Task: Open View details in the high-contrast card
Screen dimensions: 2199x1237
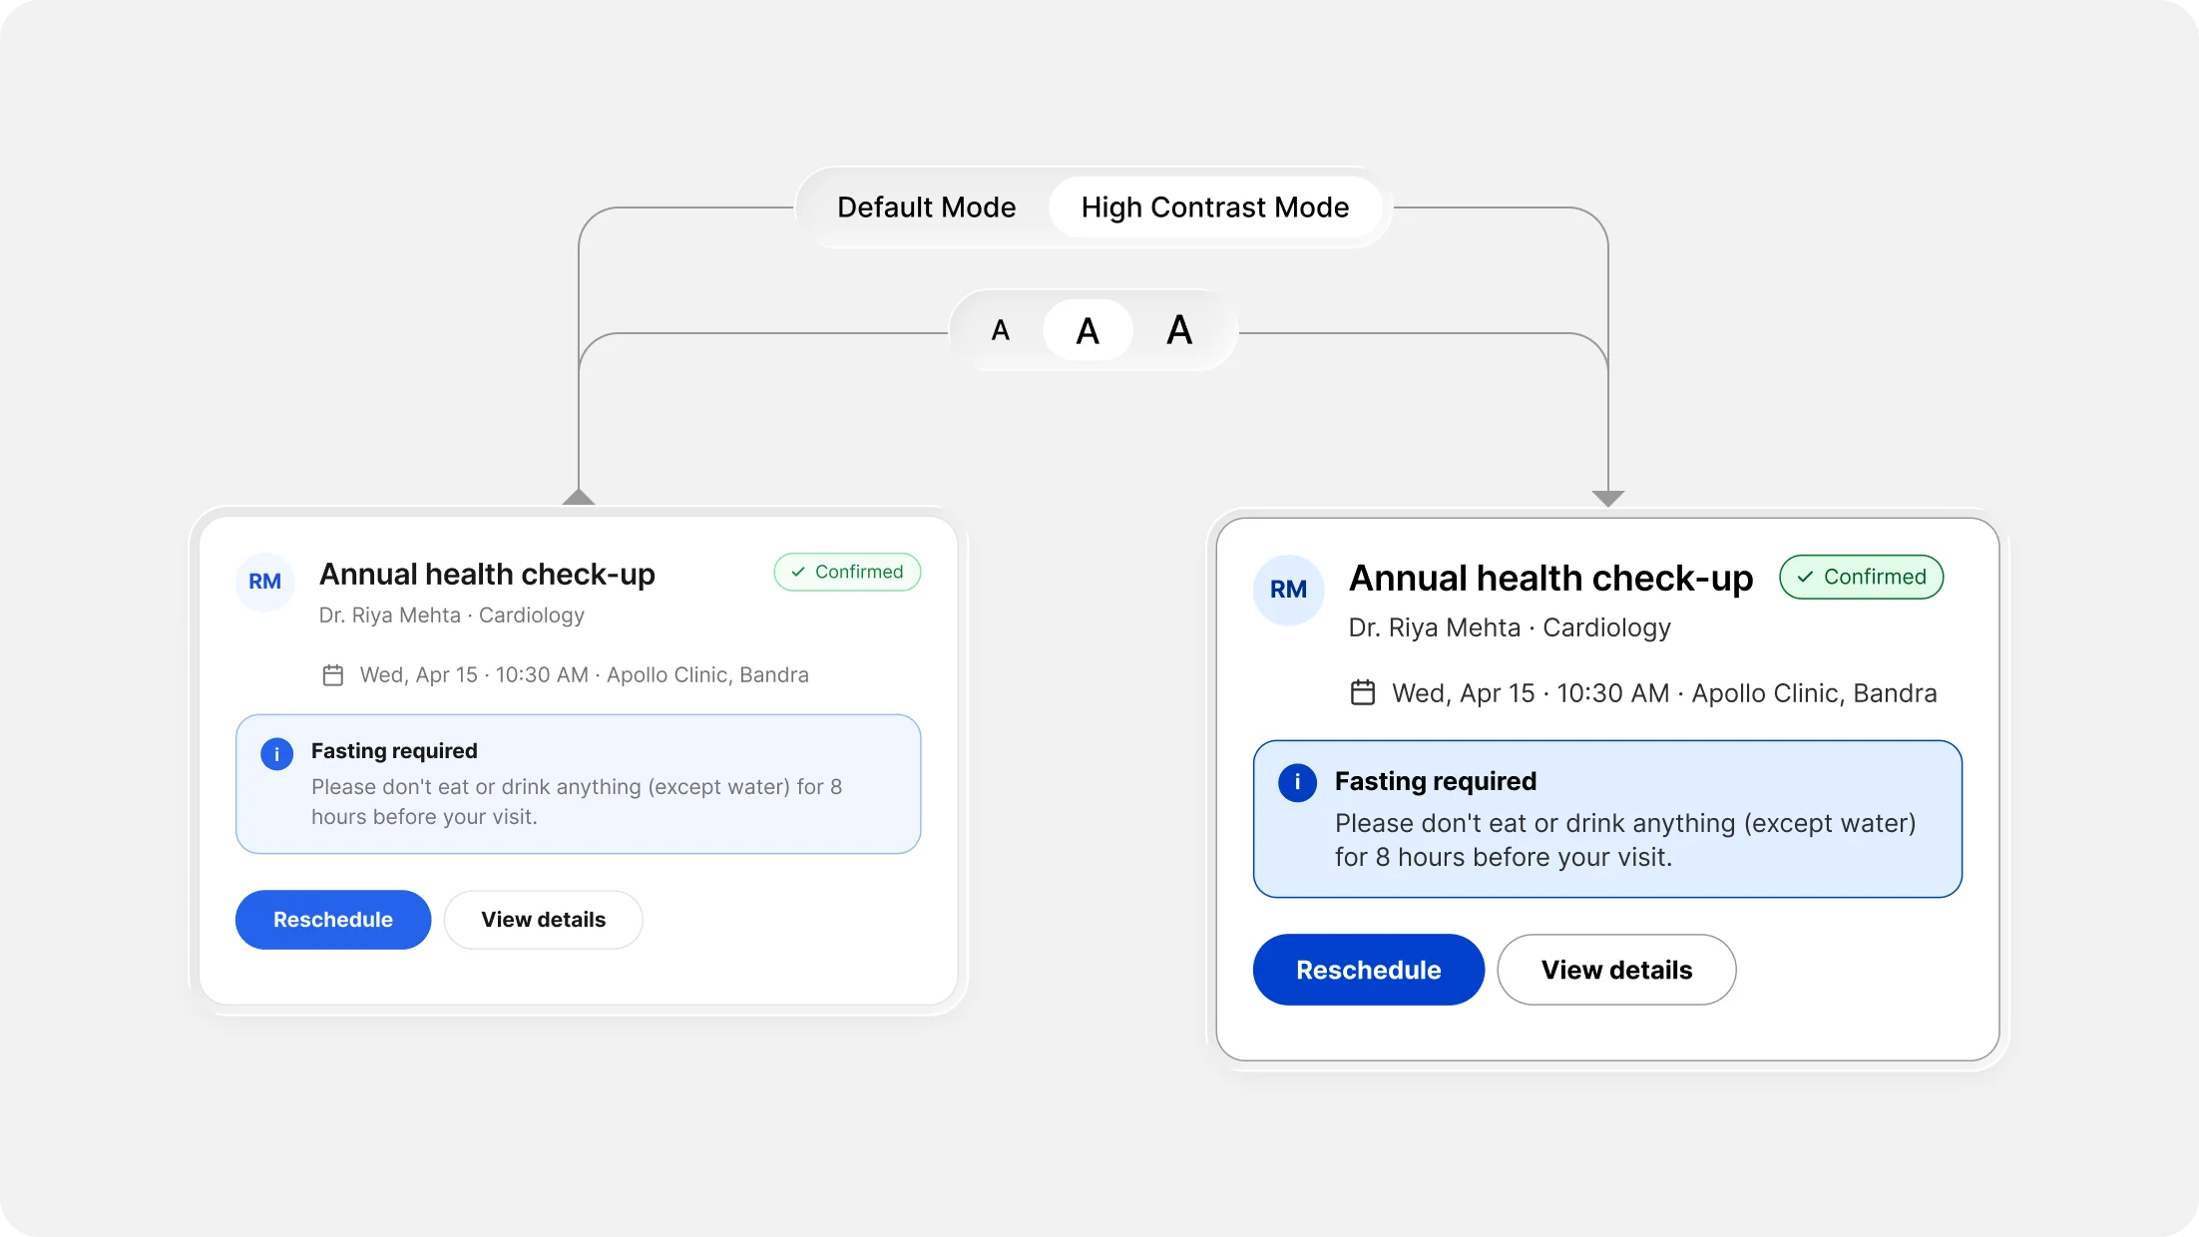Action: click(x=1616, y=970)
